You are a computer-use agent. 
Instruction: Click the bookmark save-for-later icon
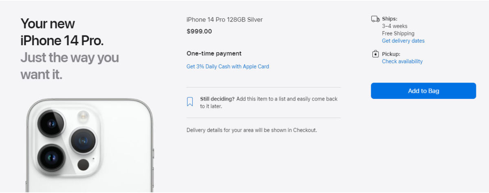(190, 102)
